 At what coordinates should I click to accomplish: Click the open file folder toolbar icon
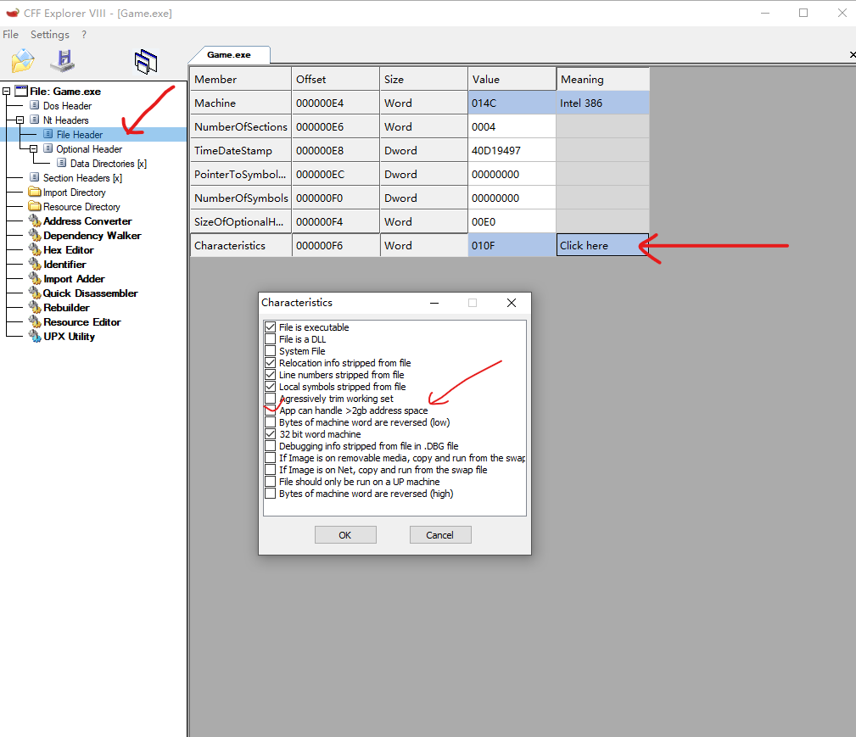coord(22,60)
